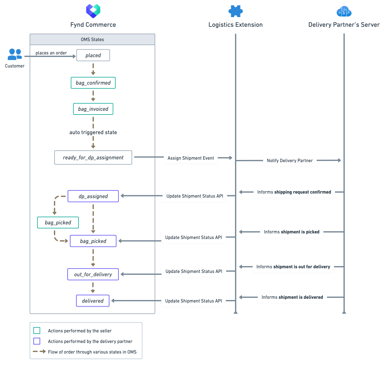Click the out_for_delivery state box
The image size is (389, 366).
tap(93, 274)
